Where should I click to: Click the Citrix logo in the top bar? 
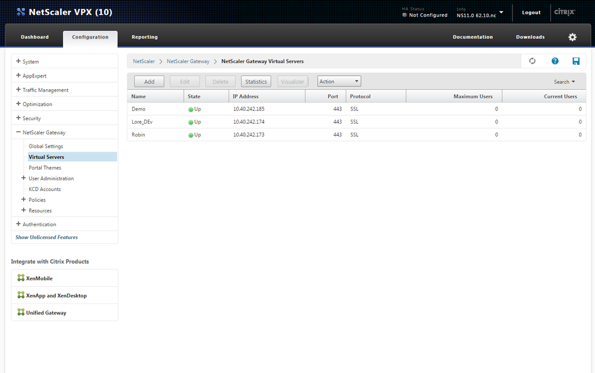pos(564,12)
